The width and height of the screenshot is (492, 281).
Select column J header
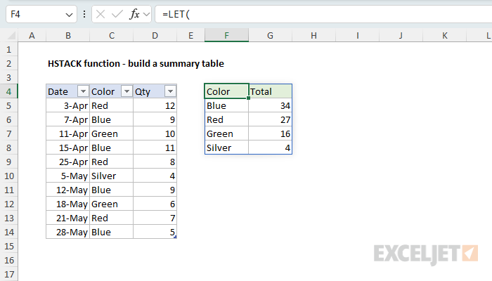(x=401, y=35)
